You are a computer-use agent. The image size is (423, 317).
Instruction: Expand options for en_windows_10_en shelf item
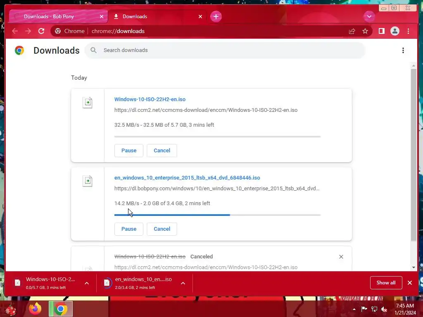tap(183, 283)
